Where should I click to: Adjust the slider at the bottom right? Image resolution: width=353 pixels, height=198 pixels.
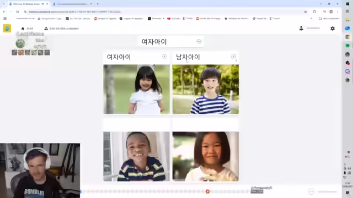(328, 192)
